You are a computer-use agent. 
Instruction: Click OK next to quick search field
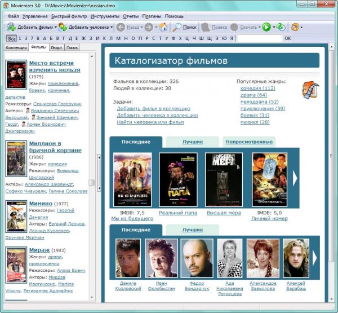tap(288, 38)
